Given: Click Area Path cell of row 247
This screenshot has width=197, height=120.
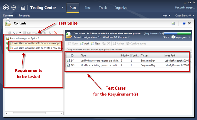Looking at the screenshot, I should pyautogui.click(x=178, y=61).
